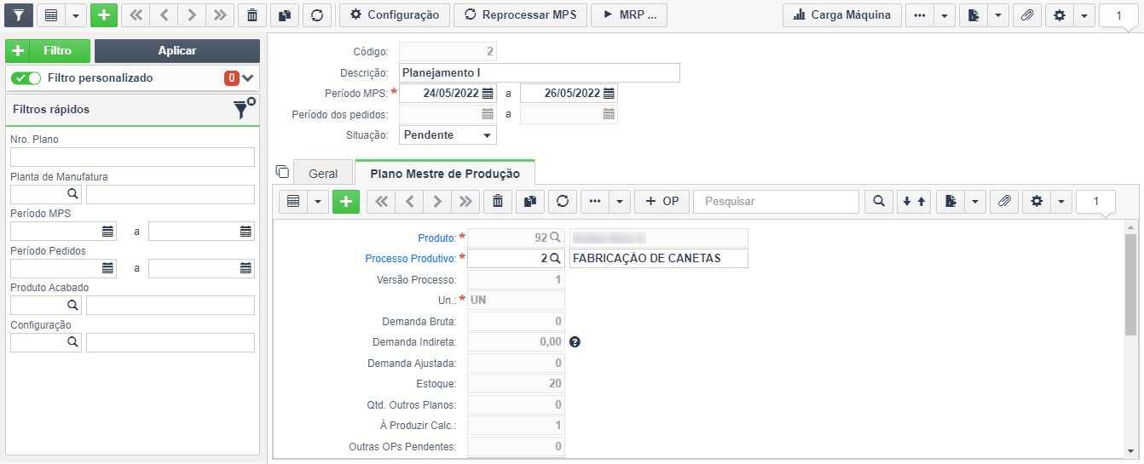Click the Aplicar button
This screenshot has width=1144, height=464.
[x=177, y=51]
